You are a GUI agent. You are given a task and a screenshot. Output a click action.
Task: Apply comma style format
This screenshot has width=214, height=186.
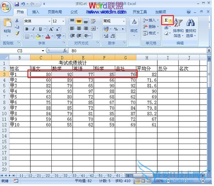click(x=123, y=29)
